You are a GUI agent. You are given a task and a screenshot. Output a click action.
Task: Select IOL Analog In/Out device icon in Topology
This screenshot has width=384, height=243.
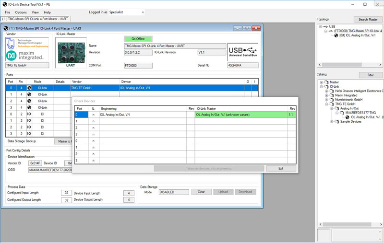pos(336,35)
